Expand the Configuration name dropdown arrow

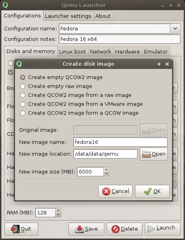175,28
